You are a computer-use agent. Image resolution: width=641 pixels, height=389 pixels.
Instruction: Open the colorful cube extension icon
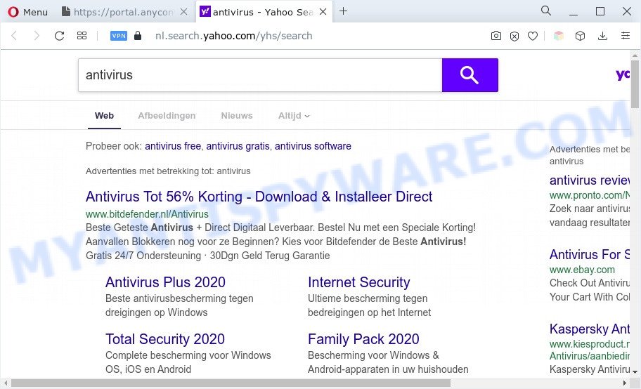[559, 36]
